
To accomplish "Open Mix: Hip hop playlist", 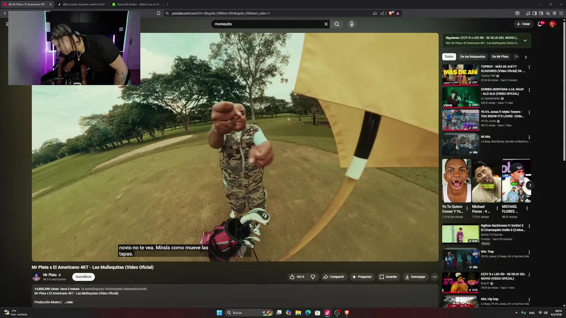I will click(x=460, y=302).
